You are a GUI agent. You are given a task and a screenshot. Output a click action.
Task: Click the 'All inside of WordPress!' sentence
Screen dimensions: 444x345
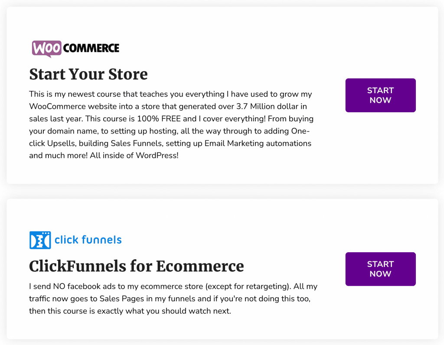134,155
